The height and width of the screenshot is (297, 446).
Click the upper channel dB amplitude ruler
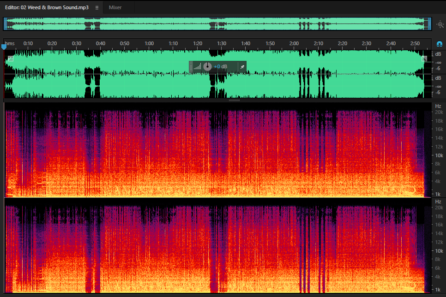tap(438, 62)
